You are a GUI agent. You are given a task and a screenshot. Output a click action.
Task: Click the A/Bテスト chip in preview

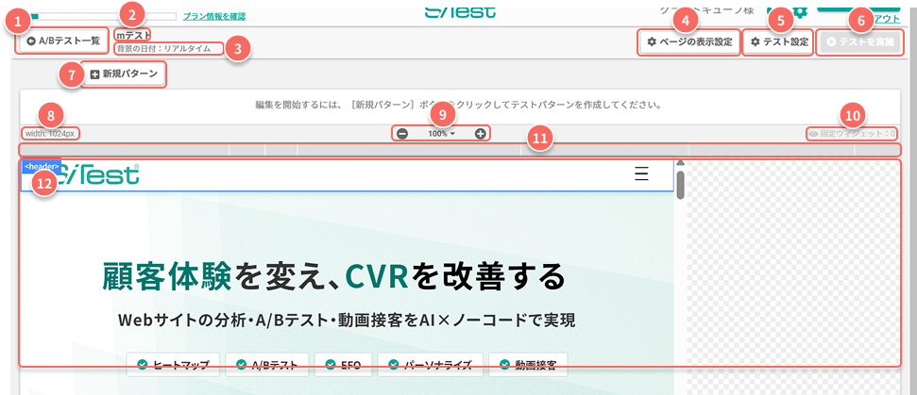tap(266, 365)
